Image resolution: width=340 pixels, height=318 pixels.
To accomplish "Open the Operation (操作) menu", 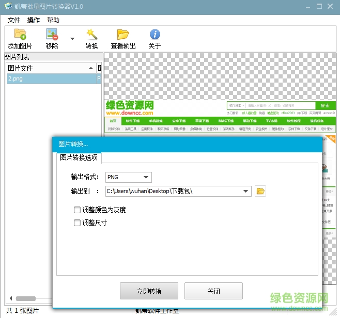I will (34, 20).
